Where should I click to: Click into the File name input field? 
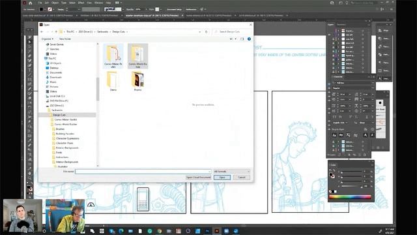pos(143,172)
